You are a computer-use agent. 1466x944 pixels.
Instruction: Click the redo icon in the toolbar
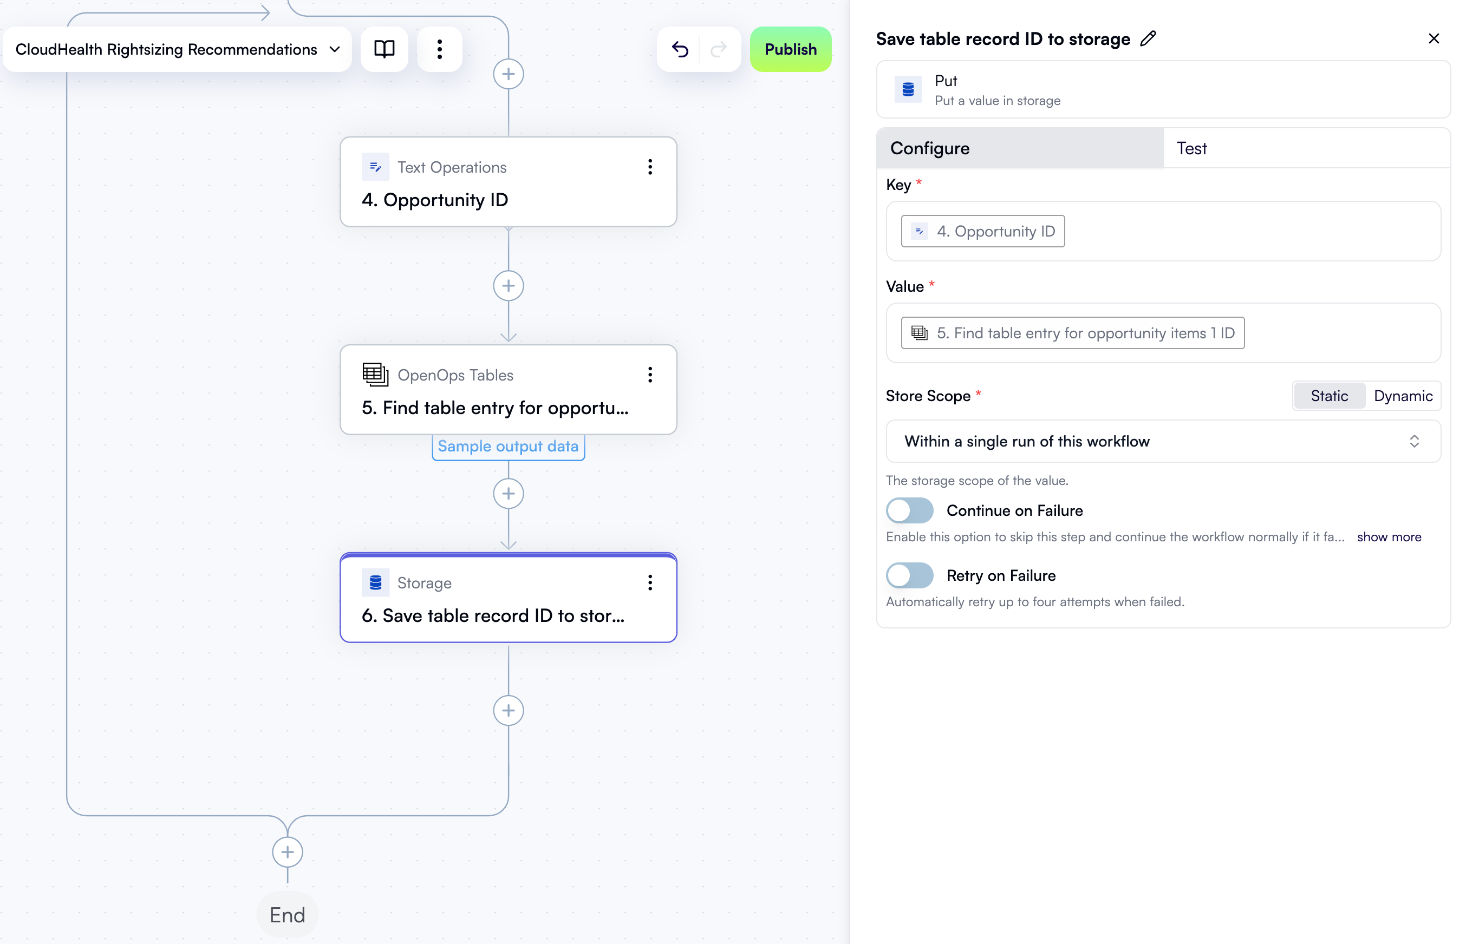click(x=719, y=49)
